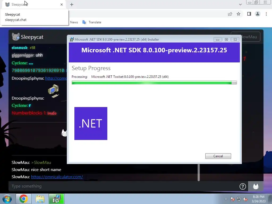The width and height of the screenshot is (272, 204).
Task: Open the omnicalculator.com link
Action: tap(57, 177)
